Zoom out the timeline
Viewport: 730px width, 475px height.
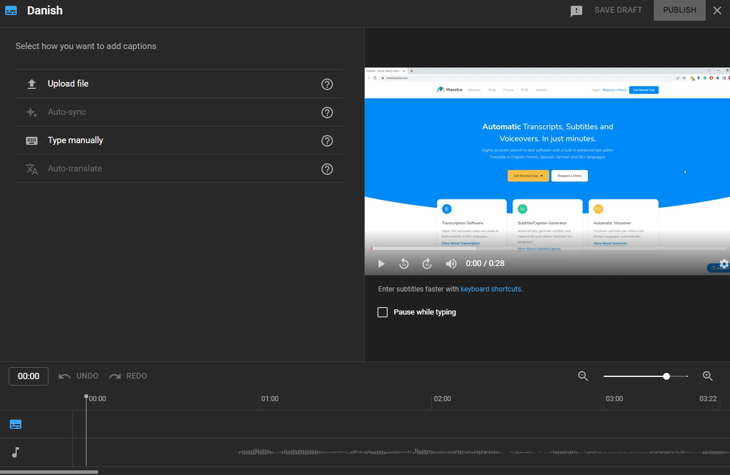pos(583,376)
